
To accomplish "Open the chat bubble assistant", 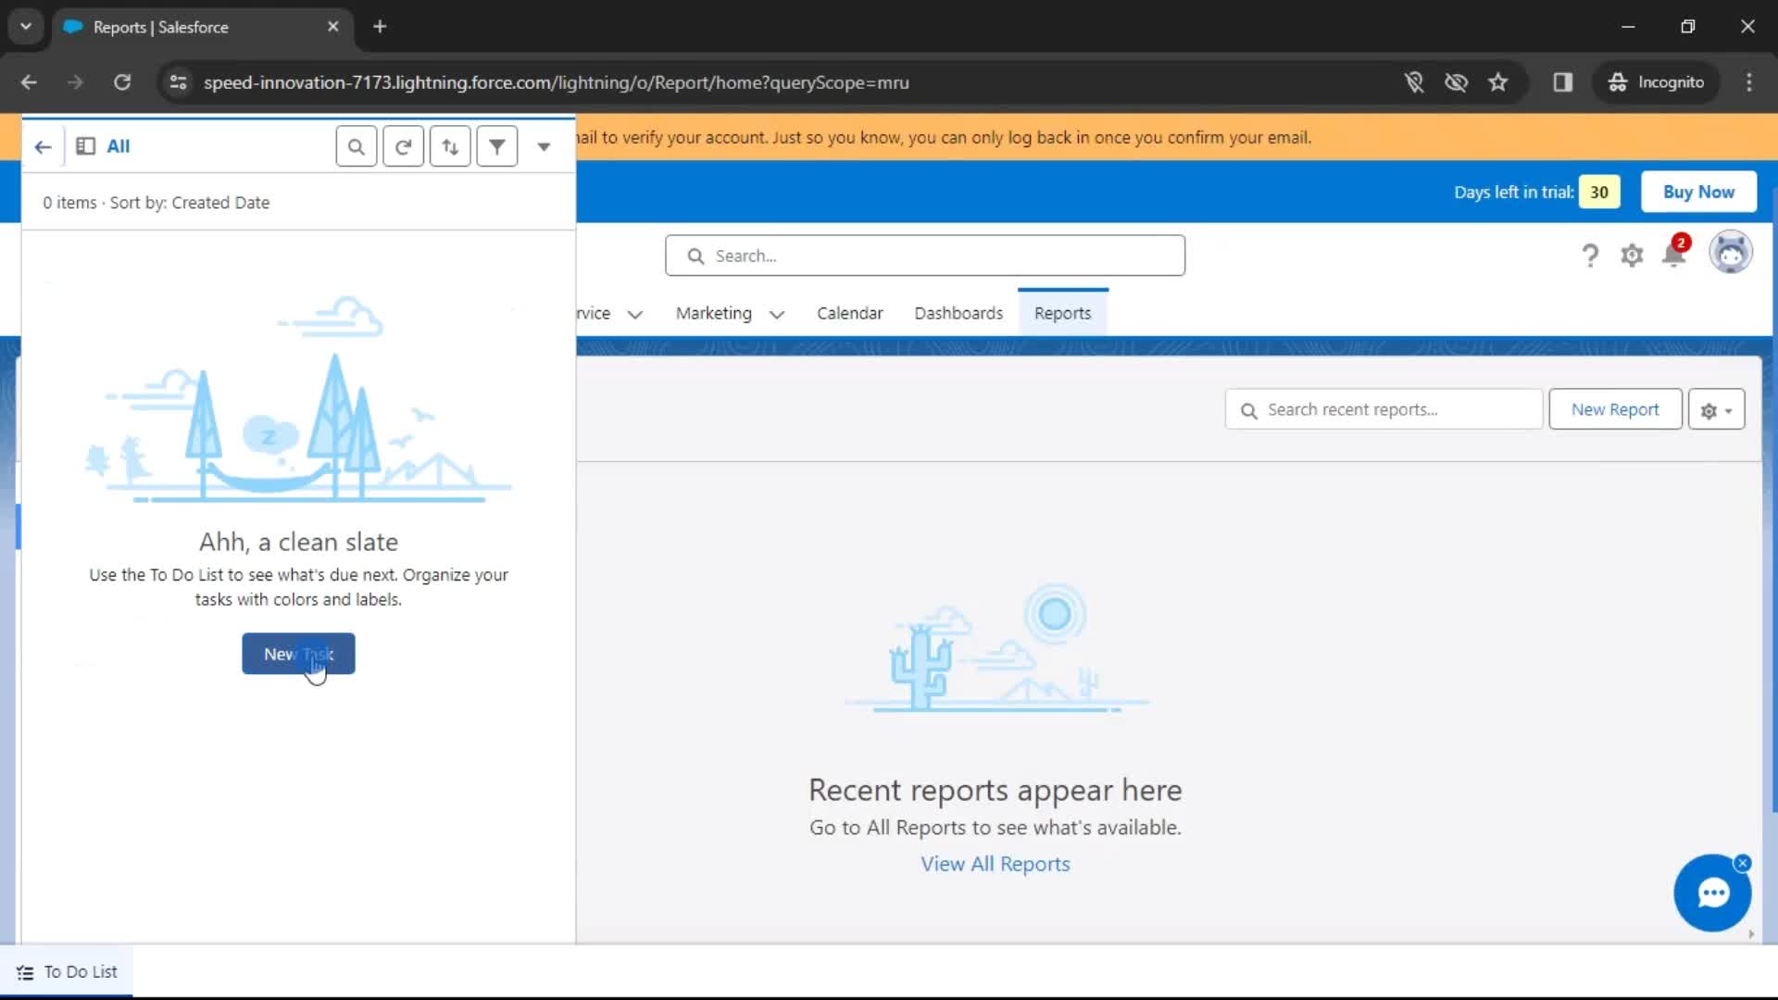I will (x=1712, y=894).
